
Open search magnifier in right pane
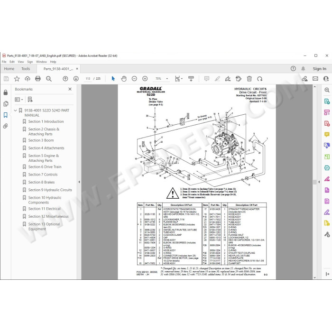[x=327, y=90]
